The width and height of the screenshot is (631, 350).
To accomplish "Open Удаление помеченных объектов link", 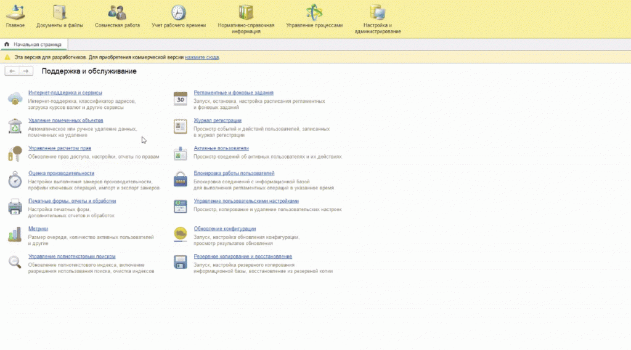I will click(x=65, y=121).
